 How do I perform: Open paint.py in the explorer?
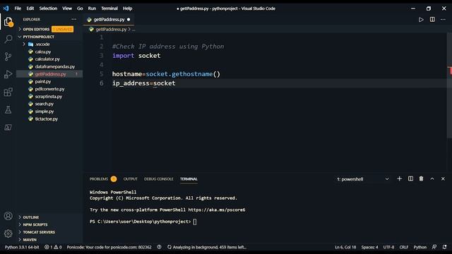43,82
